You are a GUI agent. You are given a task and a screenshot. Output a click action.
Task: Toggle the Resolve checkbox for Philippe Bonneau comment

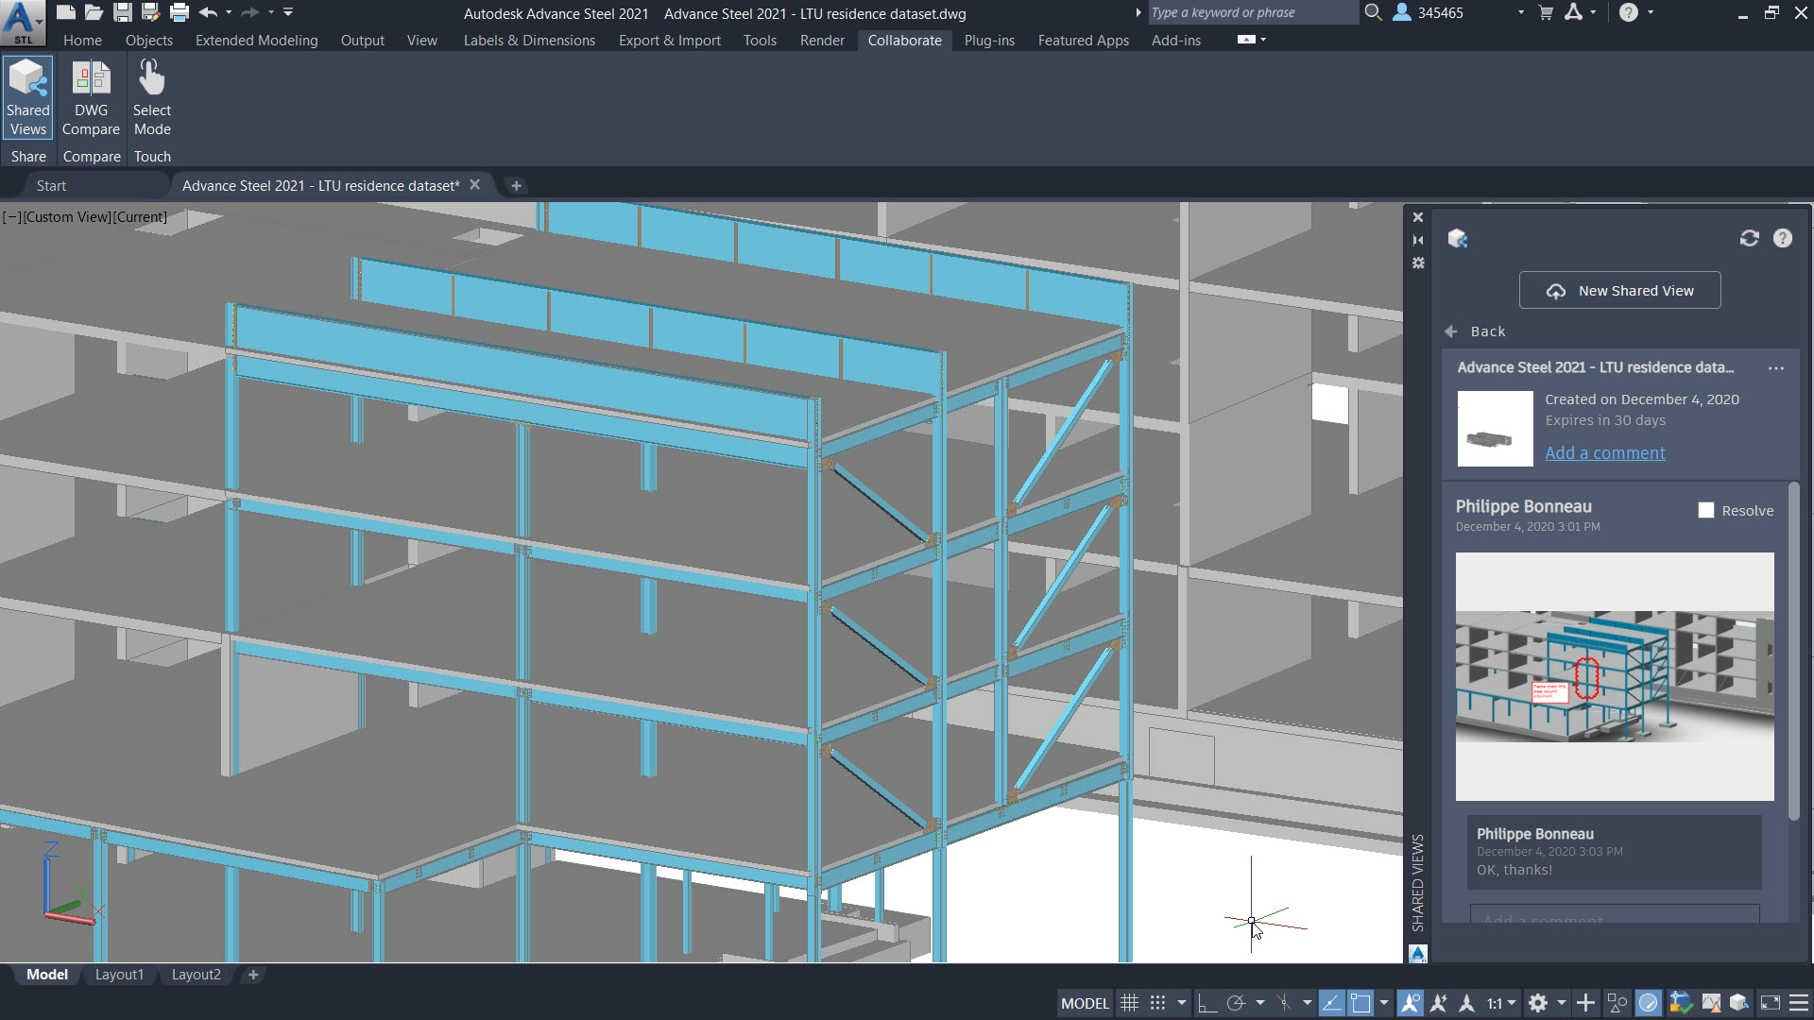click(x=1706, y=510)
